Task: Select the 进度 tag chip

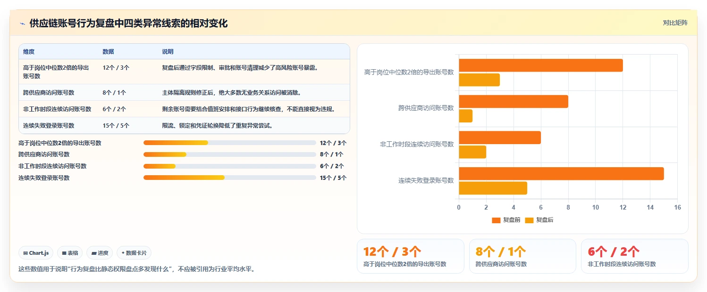Action: (x=100, y=253)
